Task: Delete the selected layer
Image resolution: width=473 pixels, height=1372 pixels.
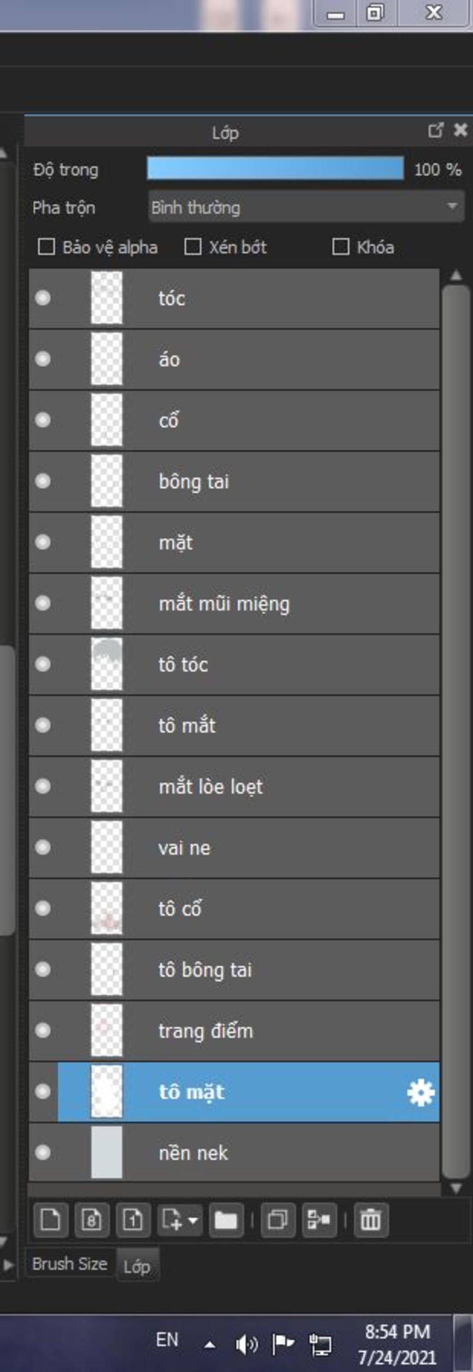Action: (371, 1220)
